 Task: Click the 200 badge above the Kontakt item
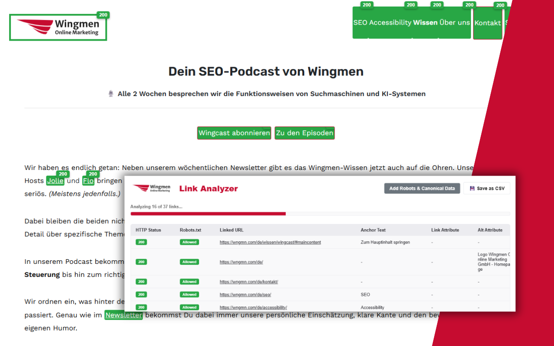(x=500, y=5)
